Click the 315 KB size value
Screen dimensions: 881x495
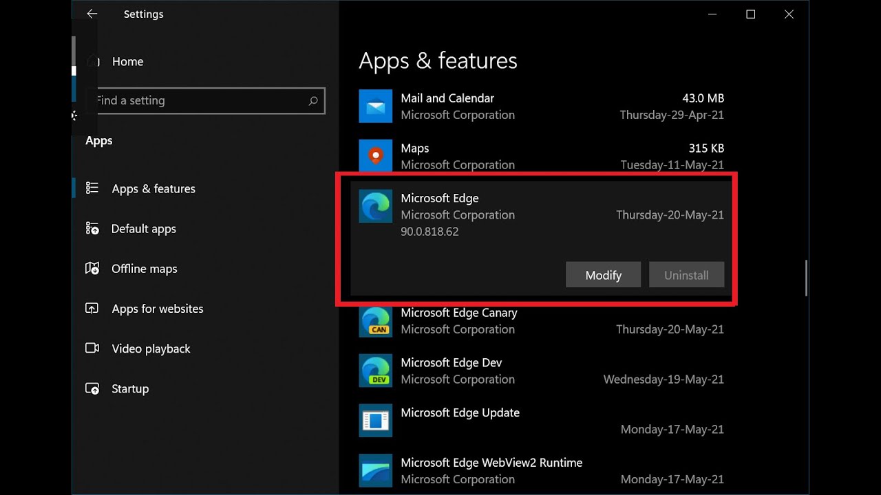(706, 148)
